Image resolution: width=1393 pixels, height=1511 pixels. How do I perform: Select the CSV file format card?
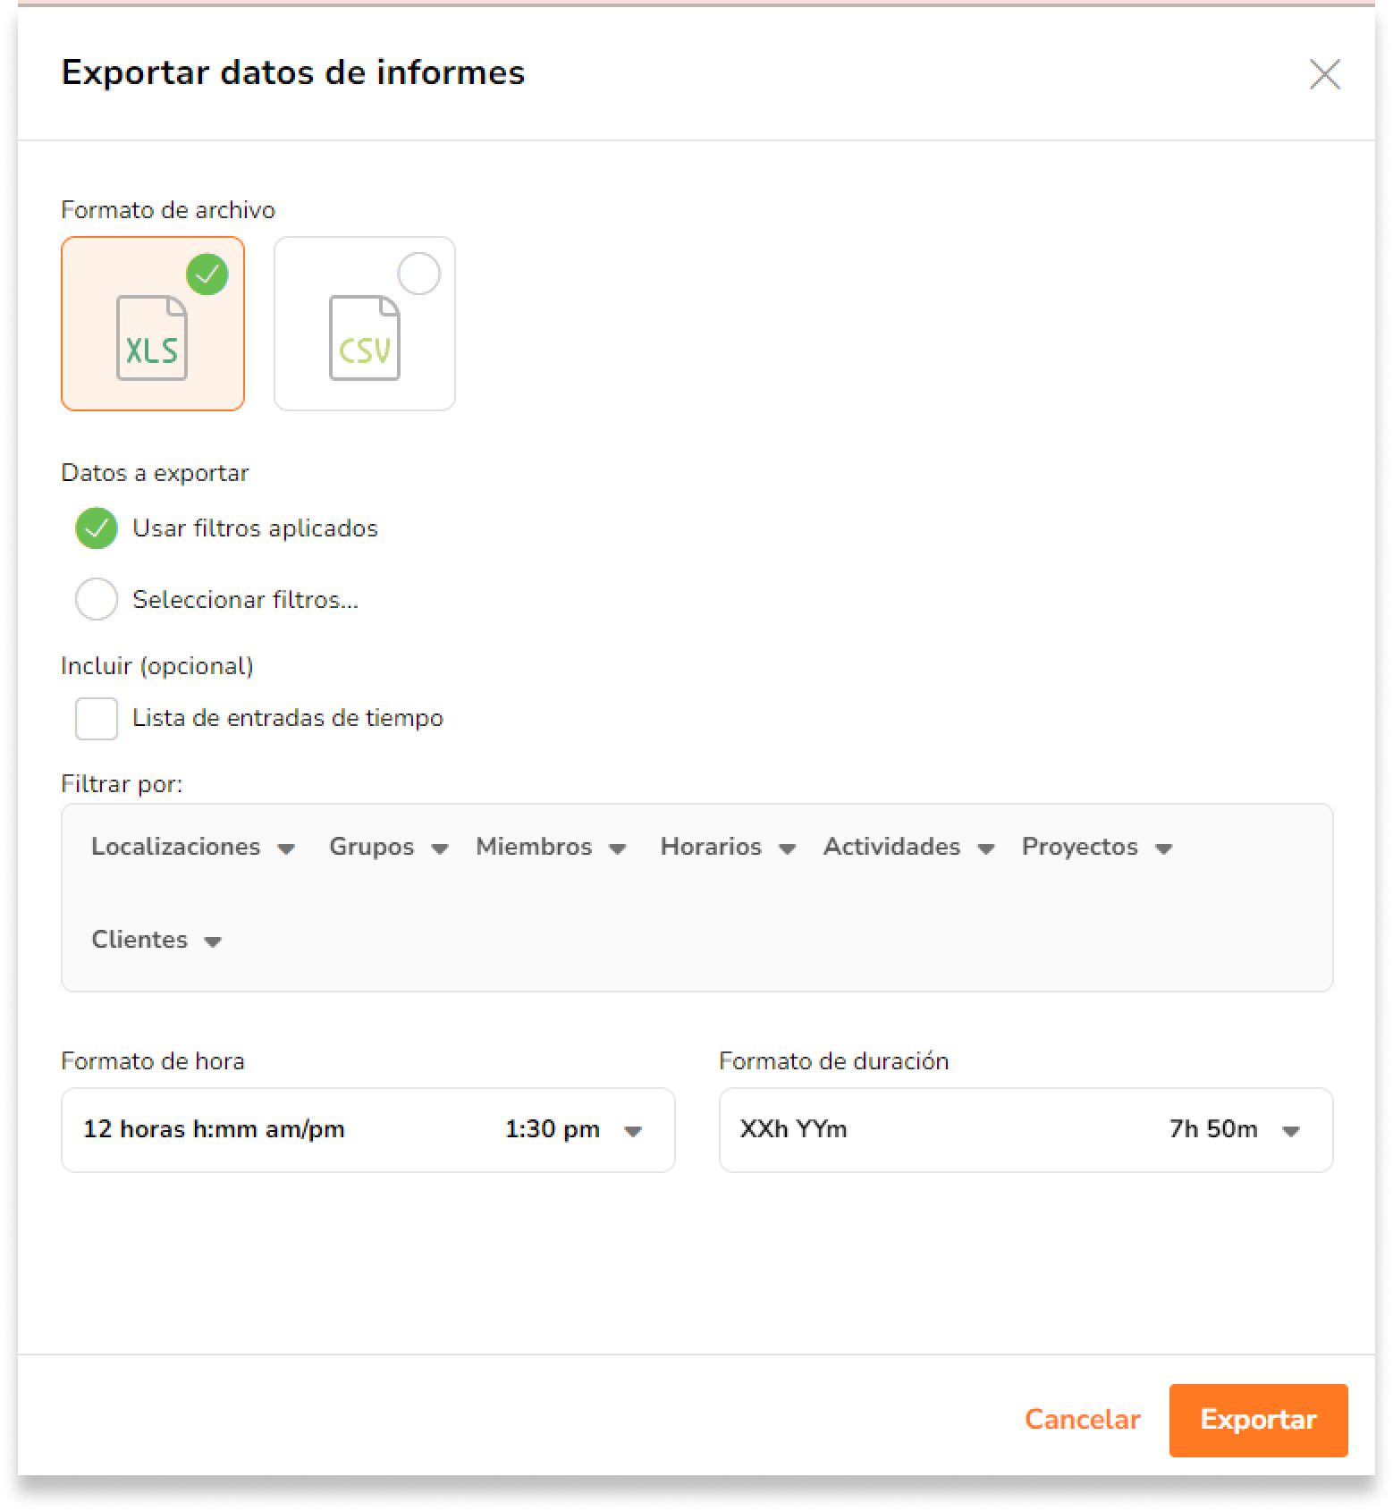click(365, 324)
